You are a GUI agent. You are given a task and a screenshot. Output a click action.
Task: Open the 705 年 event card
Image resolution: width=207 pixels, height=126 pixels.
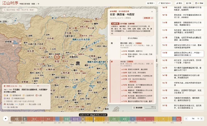182,9
